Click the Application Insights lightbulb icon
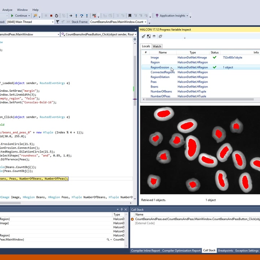 pyautogui.click(x=157, y=15)
